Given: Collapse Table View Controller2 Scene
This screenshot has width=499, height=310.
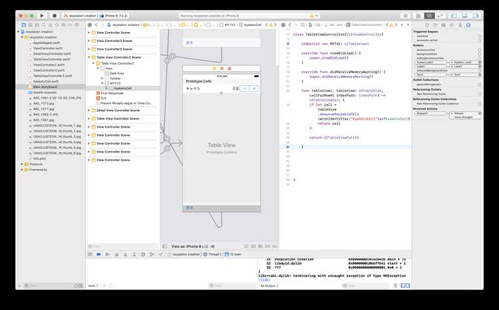Looking at the screenshot, I should pos(88,57).
